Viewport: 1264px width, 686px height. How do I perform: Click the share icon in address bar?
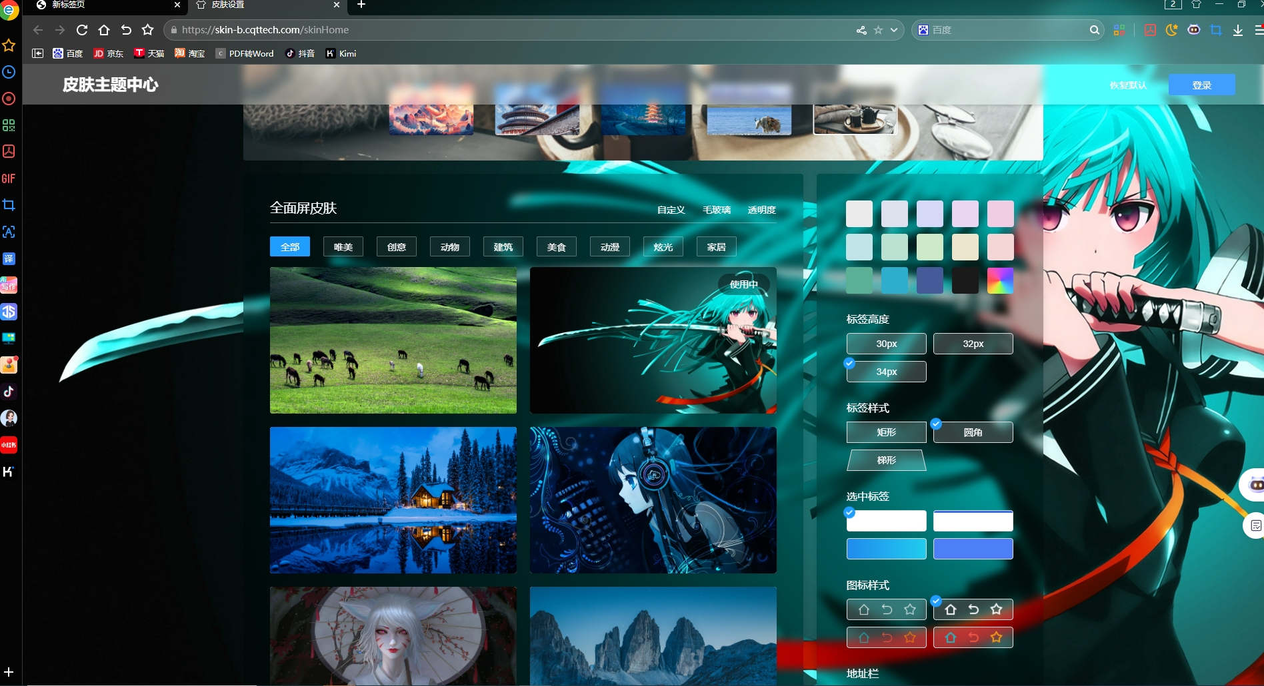(861, 30)
